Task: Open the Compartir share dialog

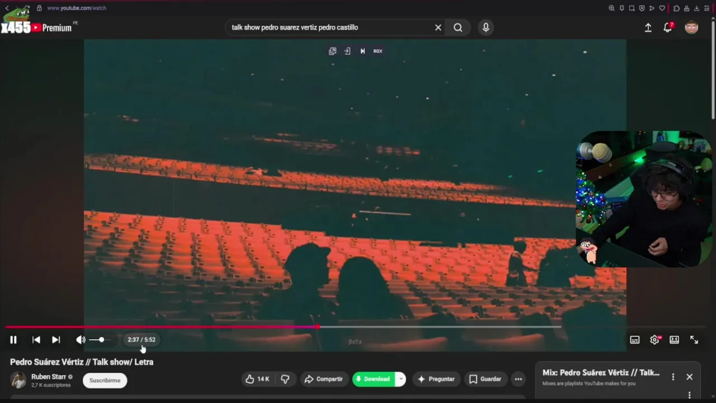Action: tap(324, 379)
